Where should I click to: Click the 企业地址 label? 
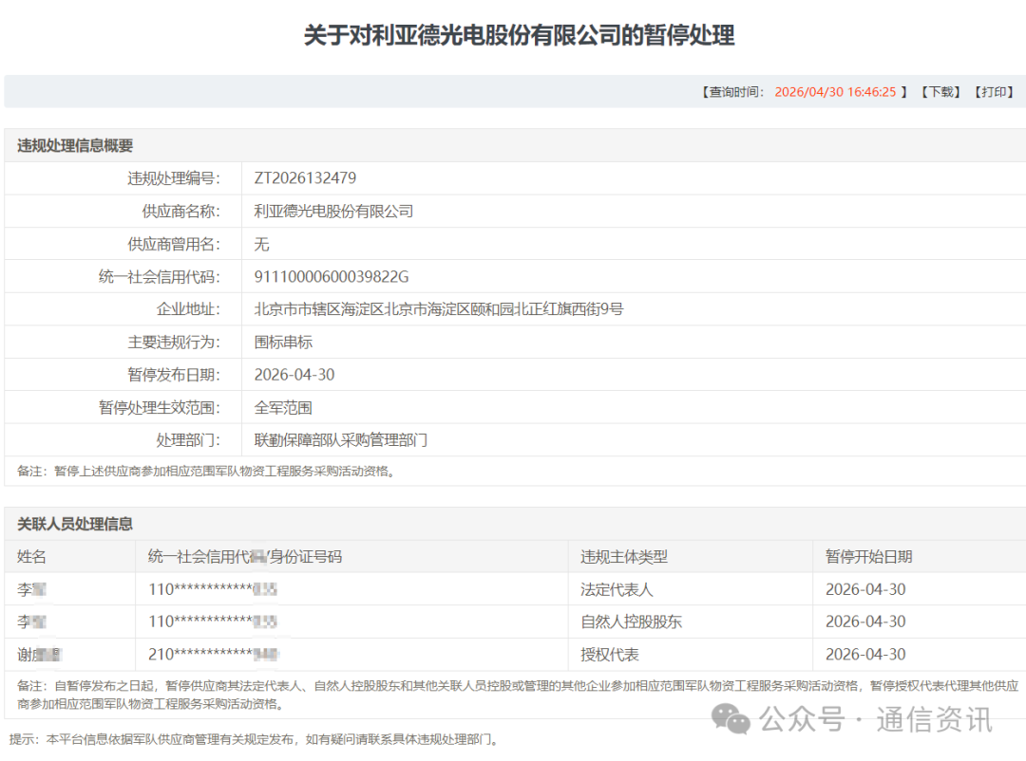(x=188, y=309)
